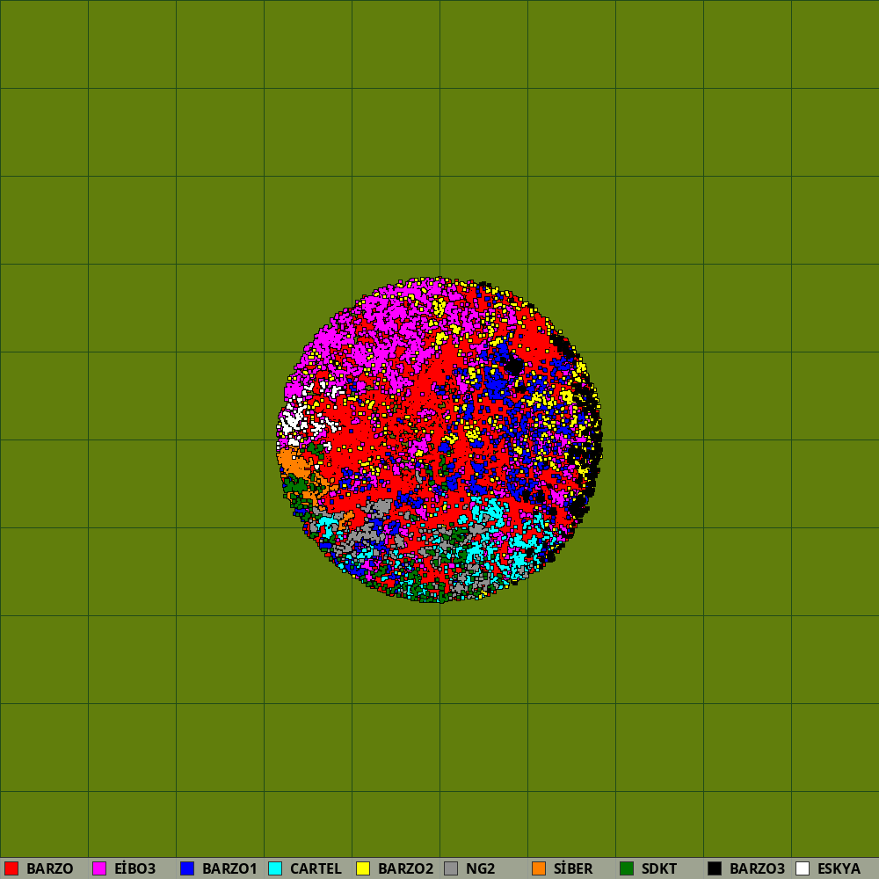Select the BARZO2 legend label
879x879 pixels.
coord(406,869)
